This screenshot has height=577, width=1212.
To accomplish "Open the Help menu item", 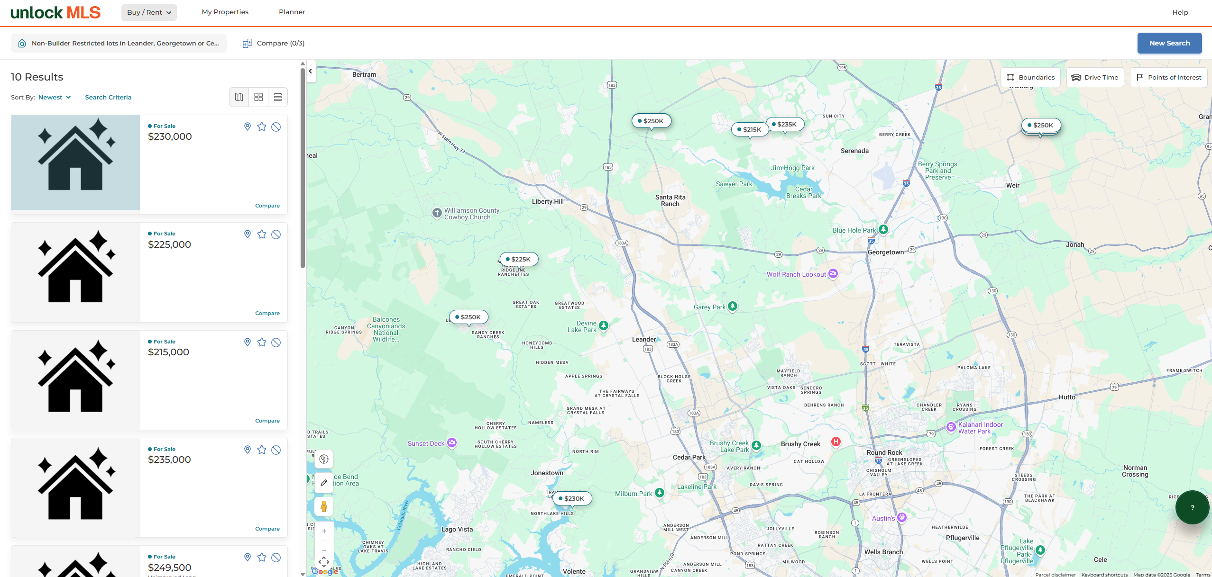I will point(1180,12).
